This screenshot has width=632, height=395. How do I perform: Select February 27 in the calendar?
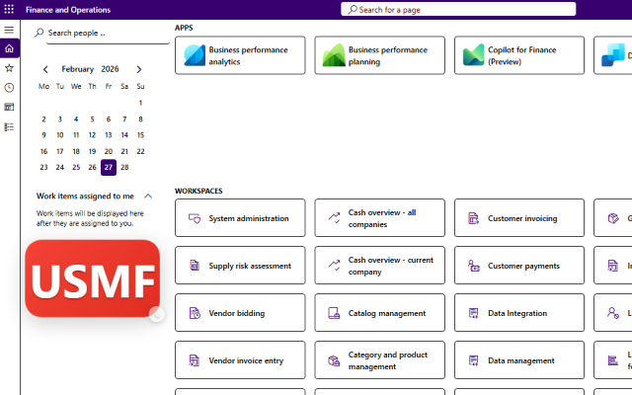[109, 167]
